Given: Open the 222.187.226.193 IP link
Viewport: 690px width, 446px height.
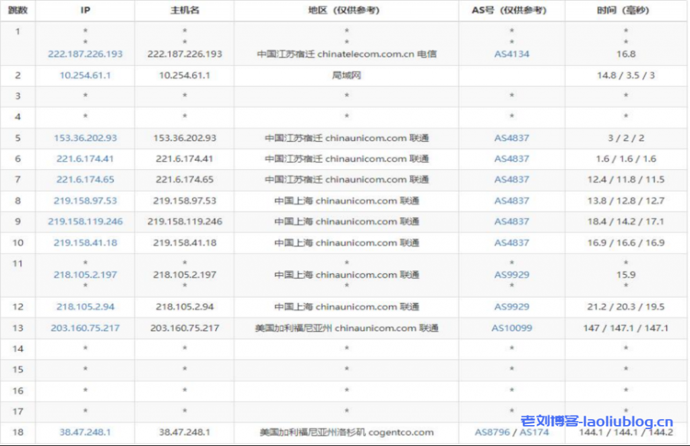Looking at the screenshot, I should point(85,54).
